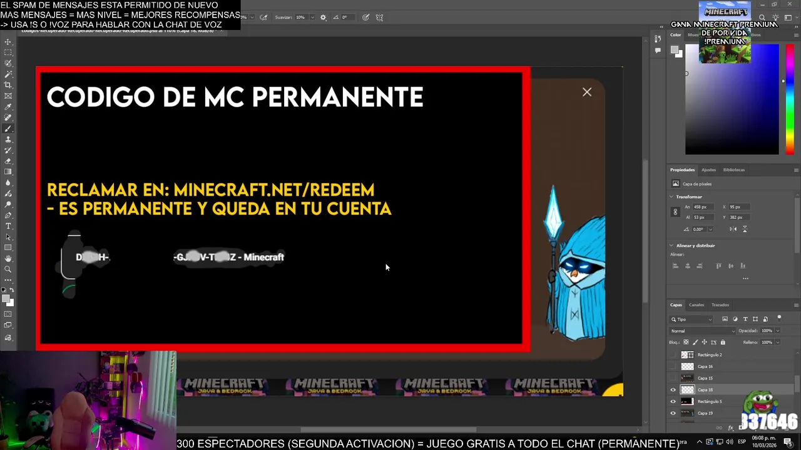Switch to the Trazados tab
Viewport: 801px width, 450px height.
pyautogui.click(x=720, y=305)
